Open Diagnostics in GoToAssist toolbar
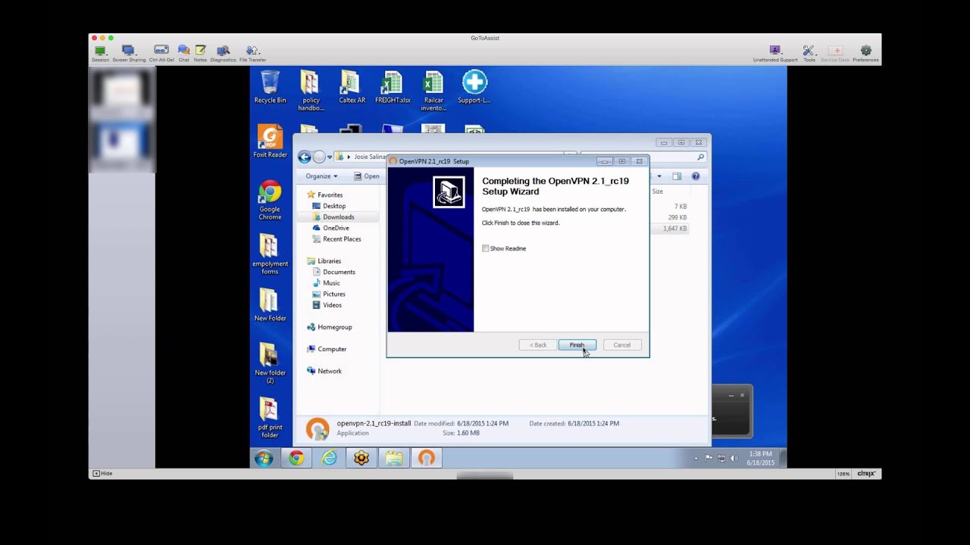 tap(223, 53)
